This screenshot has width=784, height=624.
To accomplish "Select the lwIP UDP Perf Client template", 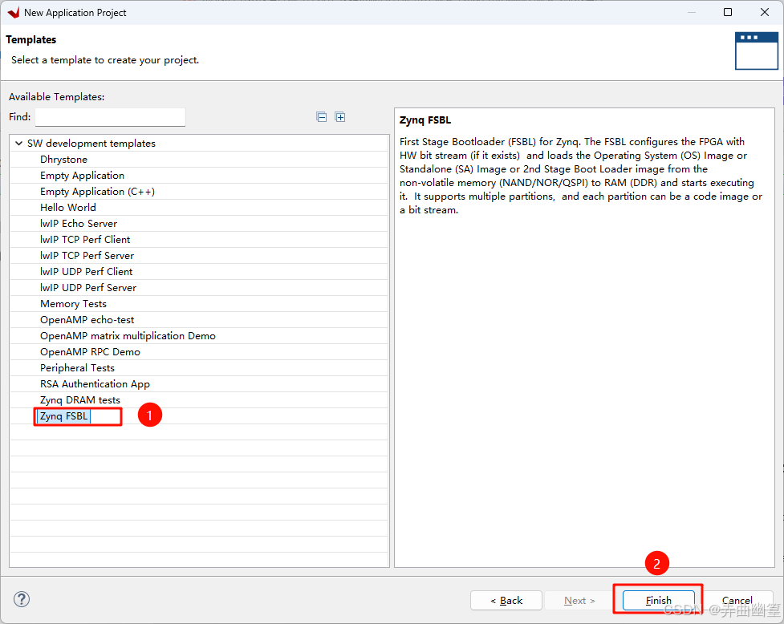I will 86,271.
